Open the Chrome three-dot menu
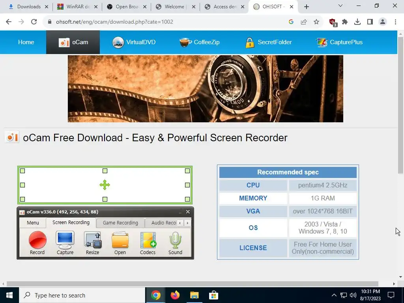Screen dimensions: 404x303 pyautogui.click(x=395, y=22)
